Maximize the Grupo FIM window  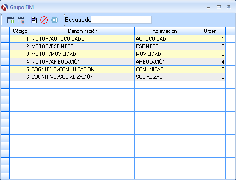[218, 6]
